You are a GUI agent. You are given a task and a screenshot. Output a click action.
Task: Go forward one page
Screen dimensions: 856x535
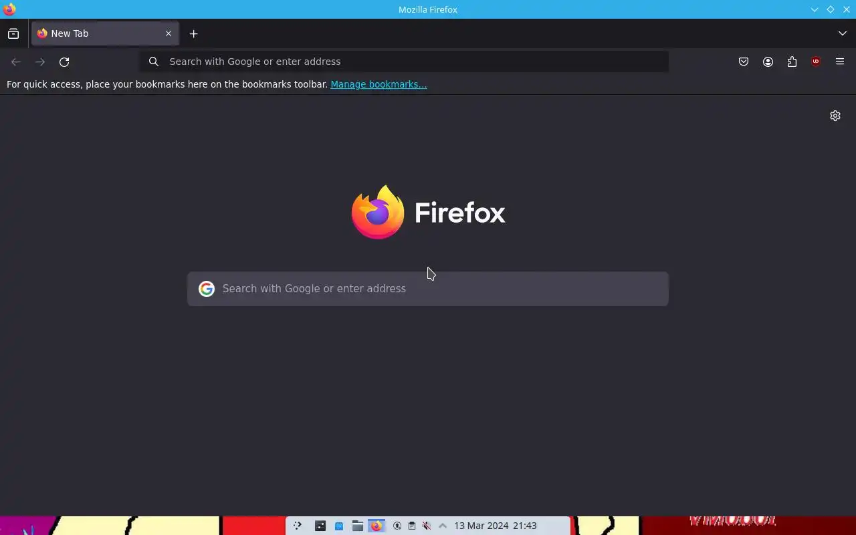40,62
